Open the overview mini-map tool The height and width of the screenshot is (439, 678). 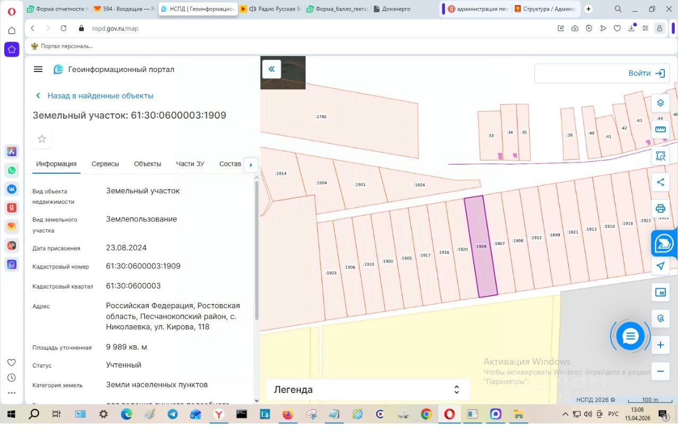(660, 292)
